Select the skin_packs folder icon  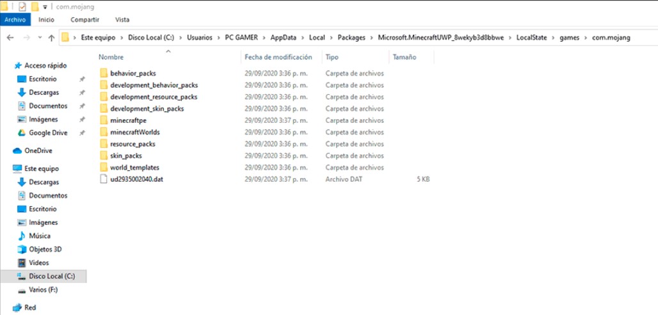[104, 156]
